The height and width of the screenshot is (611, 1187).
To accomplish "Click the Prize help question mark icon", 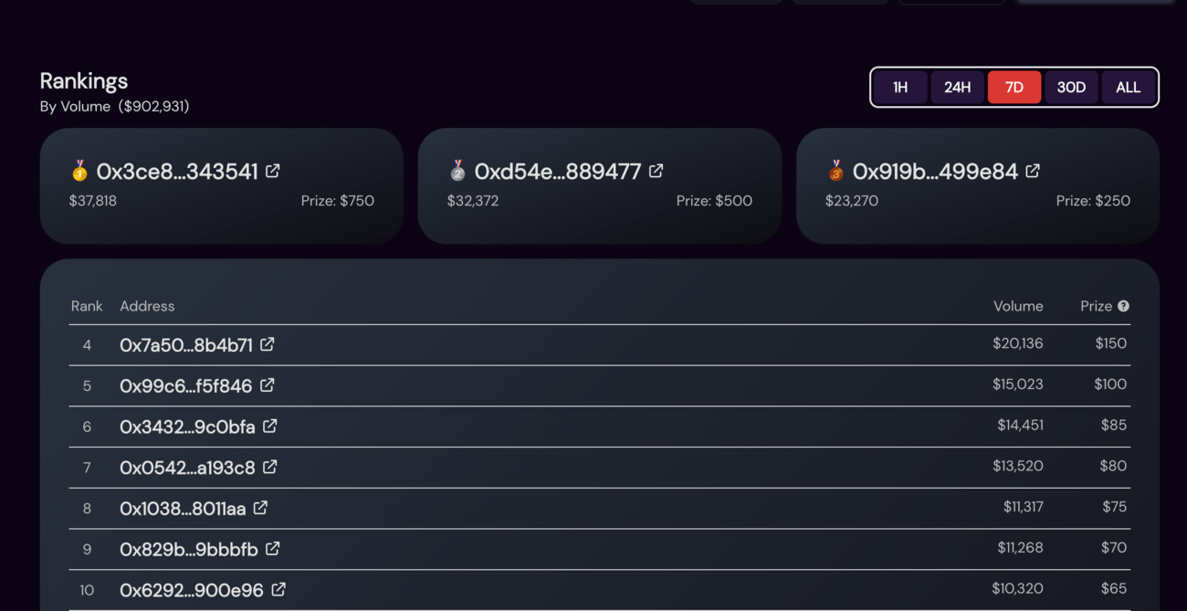I will [1123, 306].
